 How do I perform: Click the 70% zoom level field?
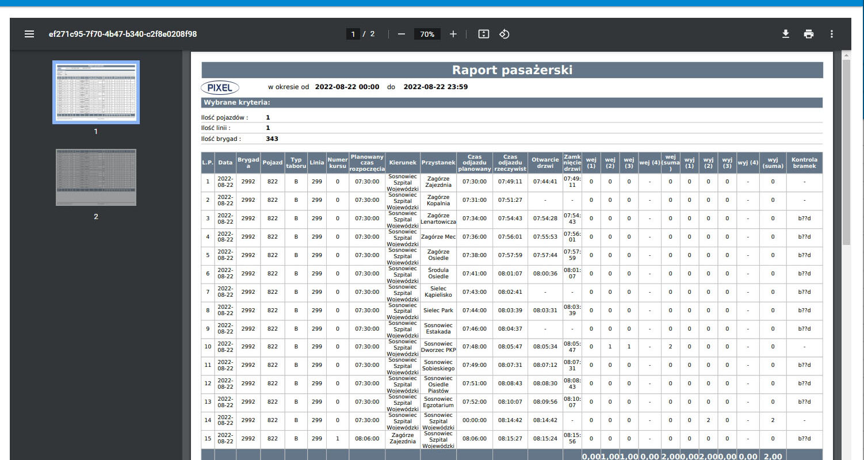(427, 34)
